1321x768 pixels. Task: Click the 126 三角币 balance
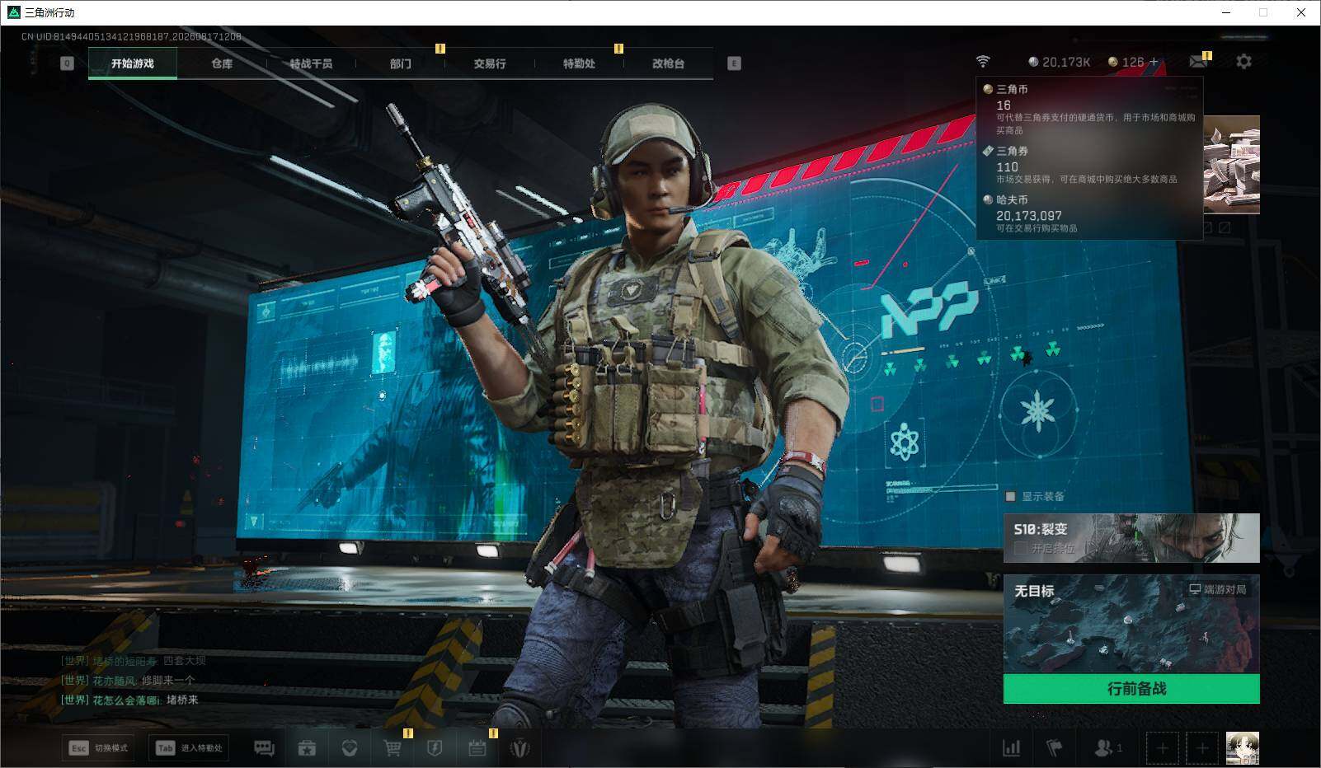coord(1126,62)
